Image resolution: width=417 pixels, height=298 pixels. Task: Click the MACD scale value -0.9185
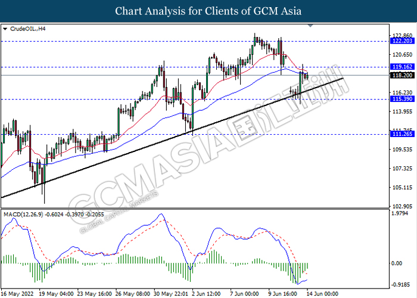(400, 285)
